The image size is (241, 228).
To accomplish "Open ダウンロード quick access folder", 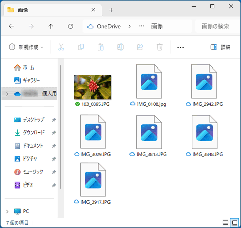I will (x=29, y=132).
